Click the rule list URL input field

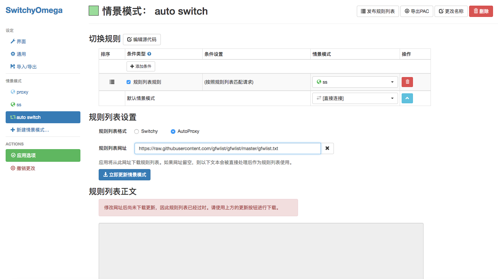(228, 148)
